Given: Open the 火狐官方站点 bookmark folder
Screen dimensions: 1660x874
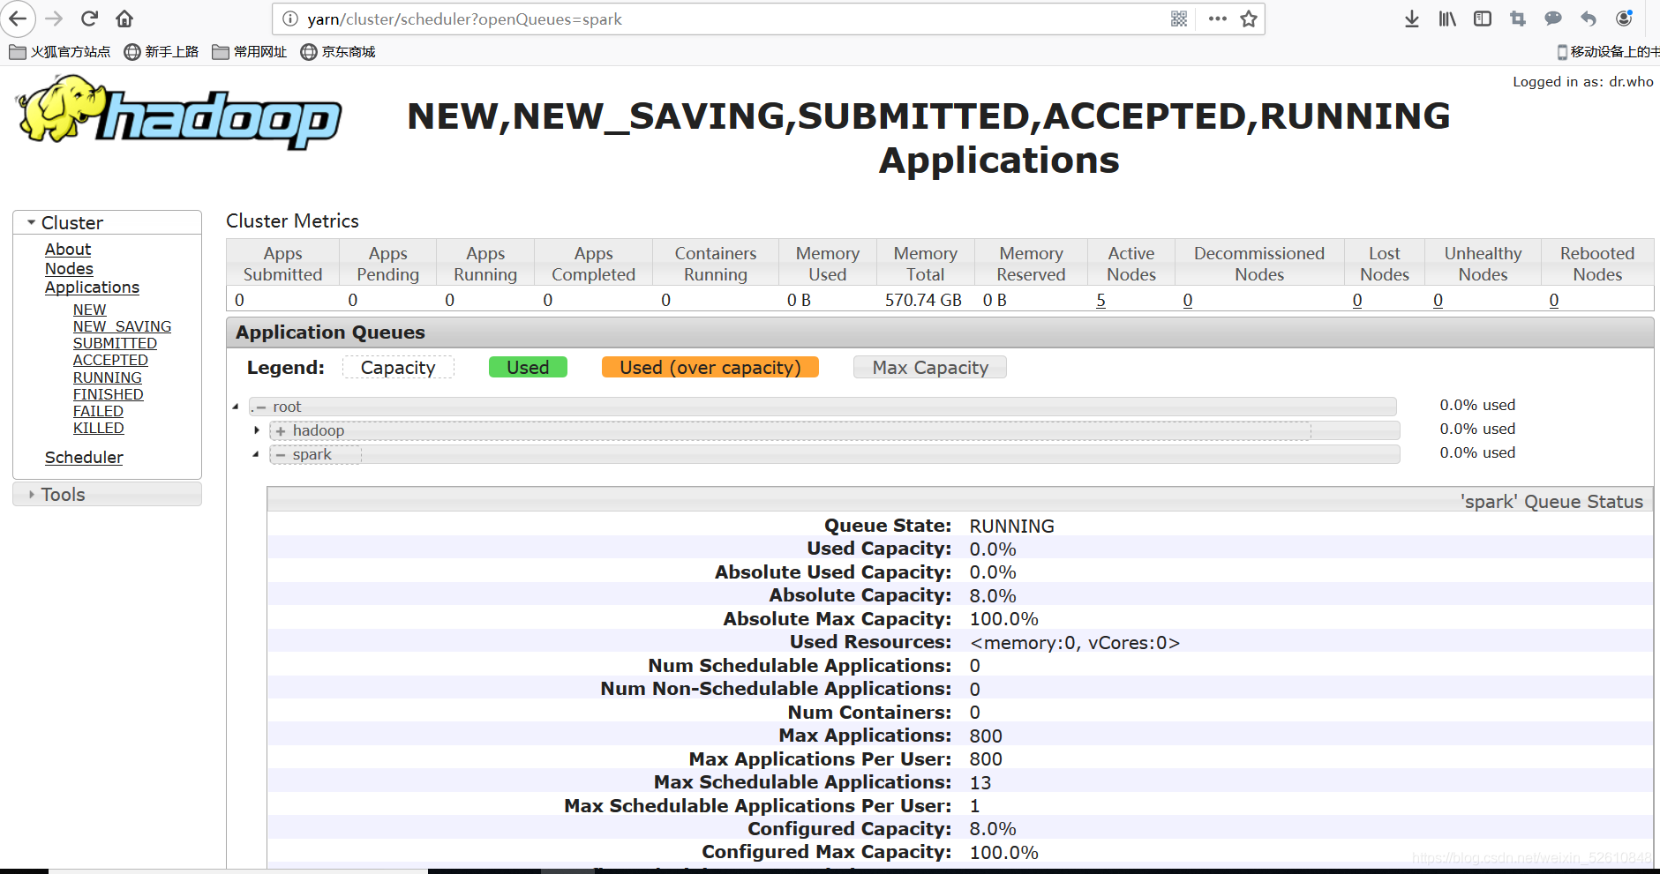Looking at the screenshot, I should point(60,52).
